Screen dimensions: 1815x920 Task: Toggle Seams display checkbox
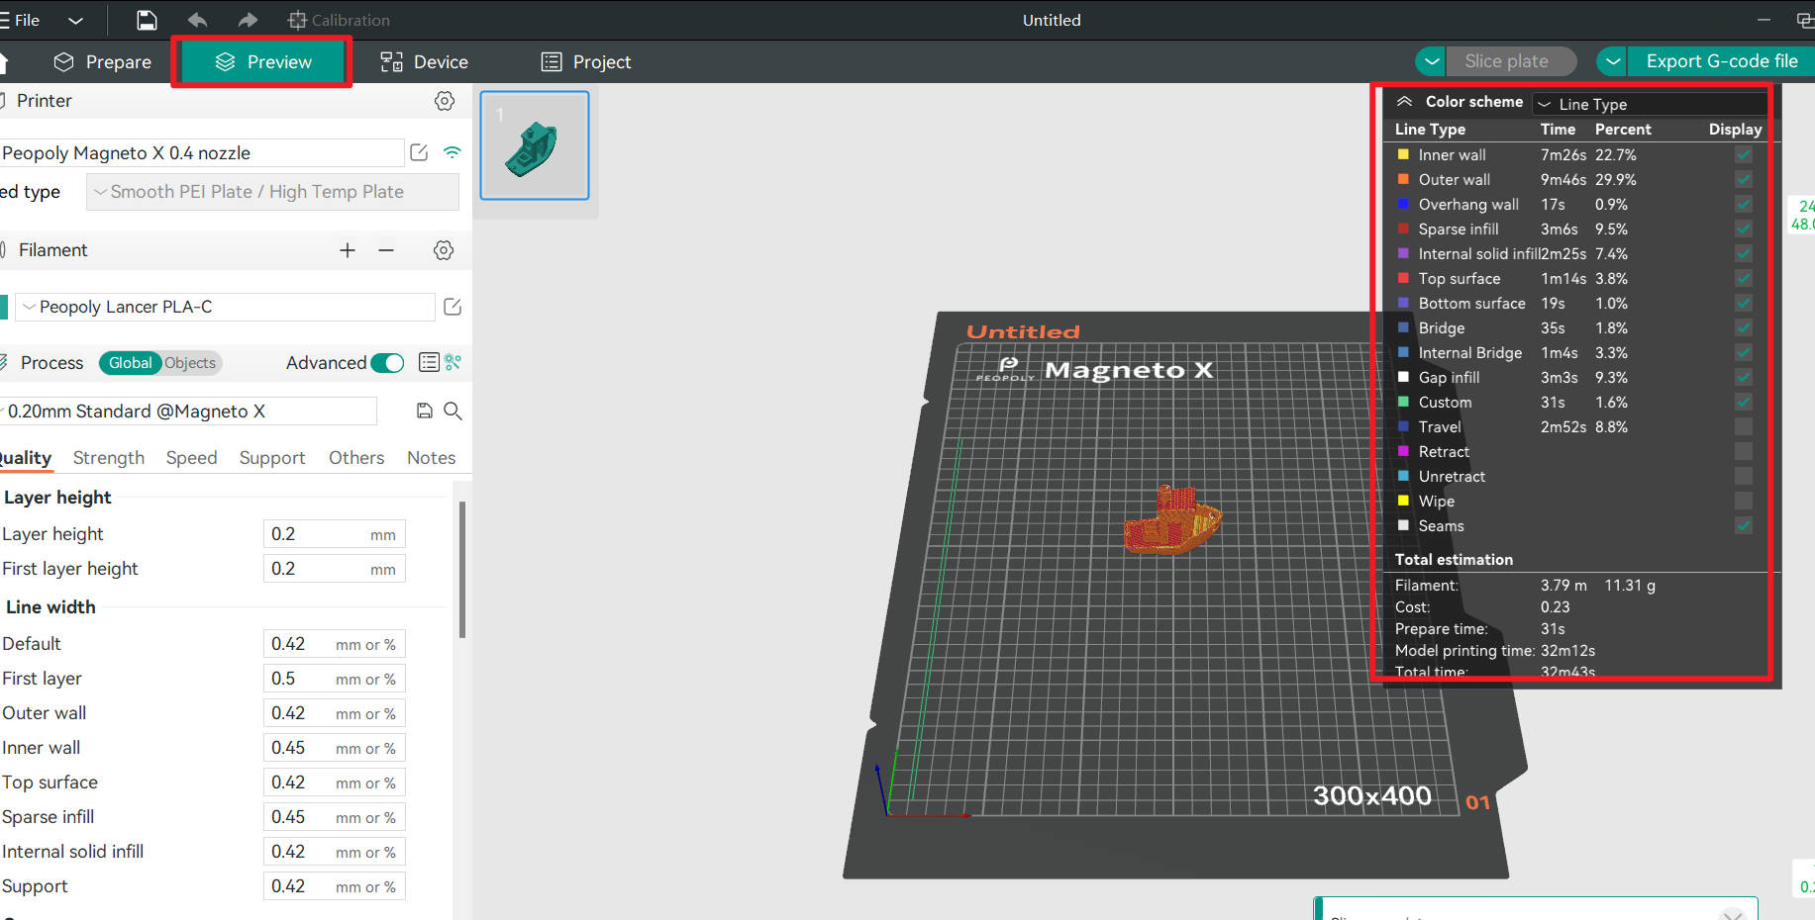click(x=1744, y=525)
